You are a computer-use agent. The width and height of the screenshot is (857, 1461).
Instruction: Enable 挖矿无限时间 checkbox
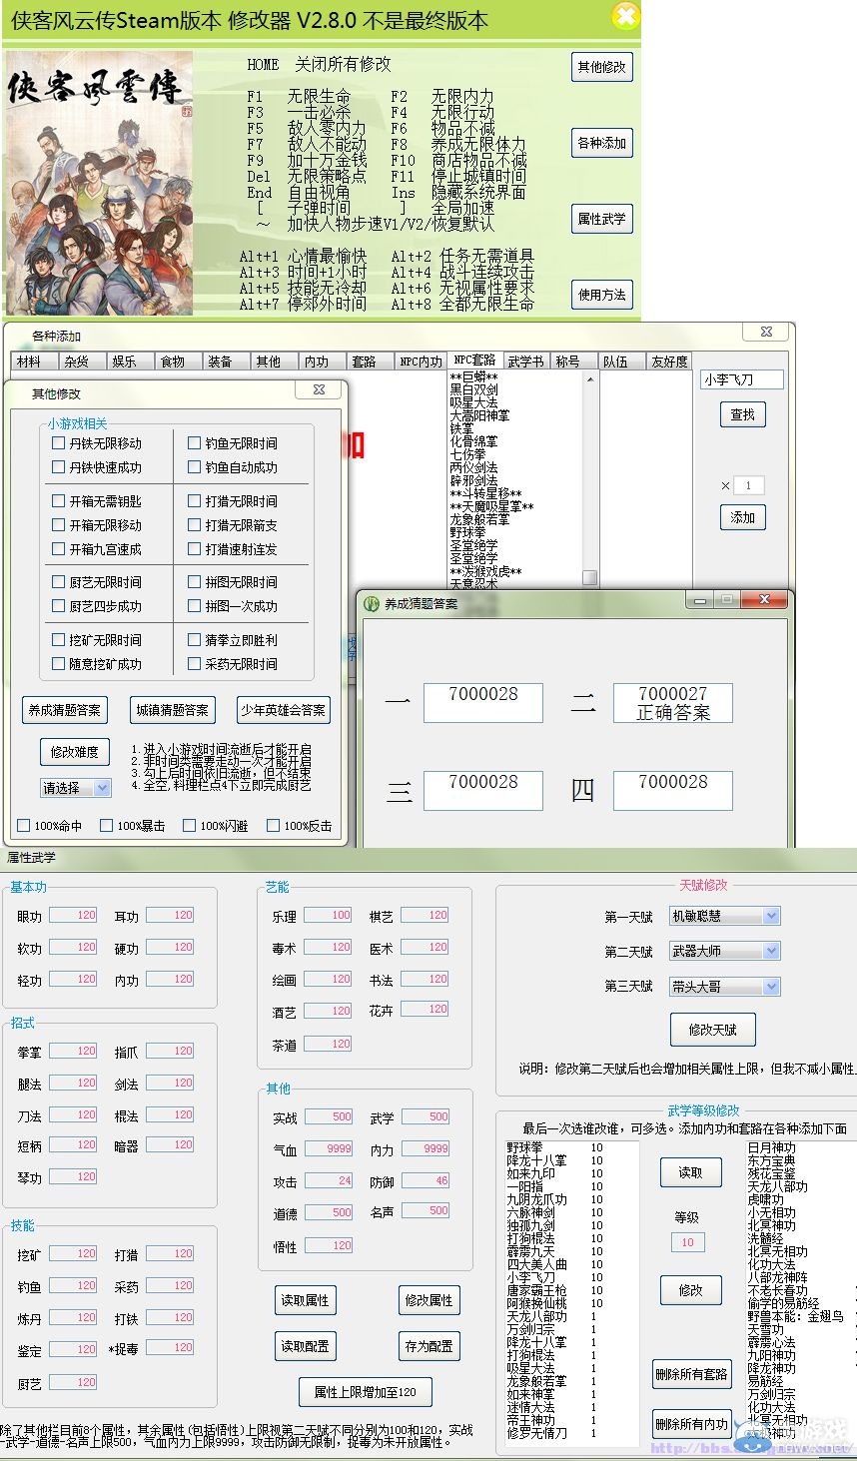pyautogui.click(x=97, y=640)
